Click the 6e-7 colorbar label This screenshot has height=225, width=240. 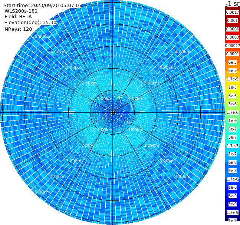(x=233, y=129)
